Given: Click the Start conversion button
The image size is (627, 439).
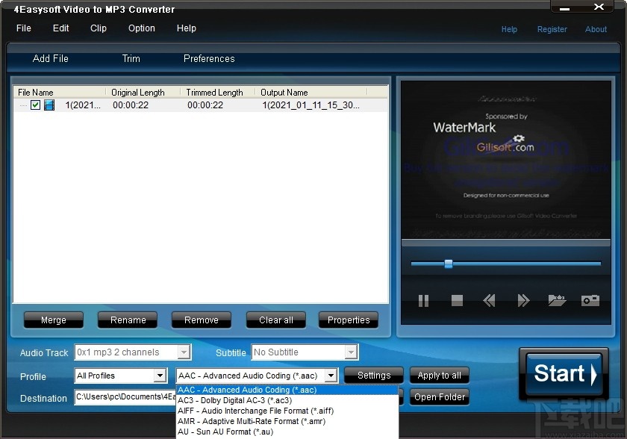Looking at the screenshot, I should pos(564,373).
